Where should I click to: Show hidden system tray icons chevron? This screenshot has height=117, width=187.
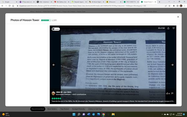point(162,115)
